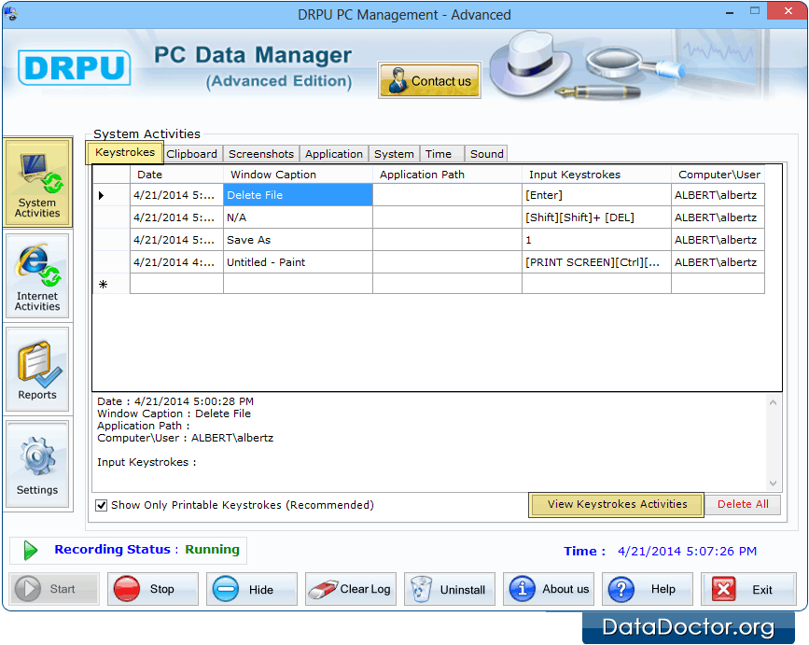
Task: Click the Help question mark icon
Action: 621,589
